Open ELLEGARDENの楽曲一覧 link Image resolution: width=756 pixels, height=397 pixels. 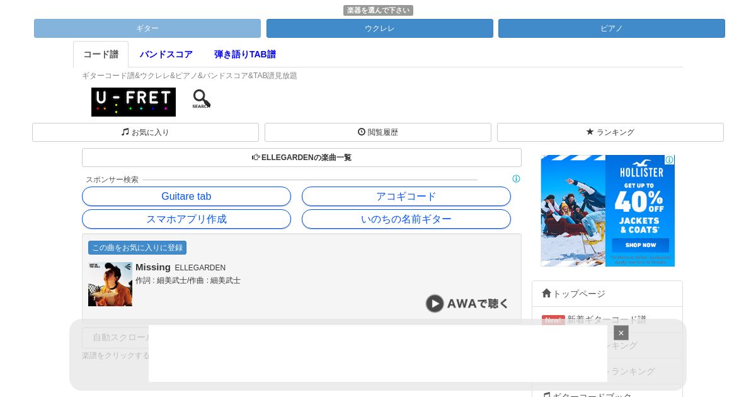point(302,158)
